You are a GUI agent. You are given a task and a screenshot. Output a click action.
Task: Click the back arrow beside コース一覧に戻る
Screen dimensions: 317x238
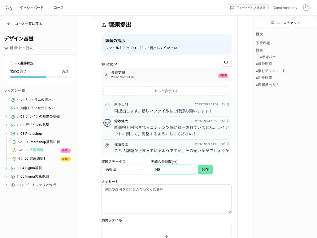9,24
